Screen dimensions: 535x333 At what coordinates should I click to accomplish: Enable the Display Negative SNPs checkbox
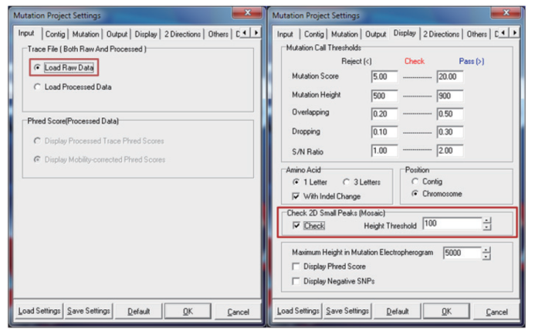(x=297, y=281)
